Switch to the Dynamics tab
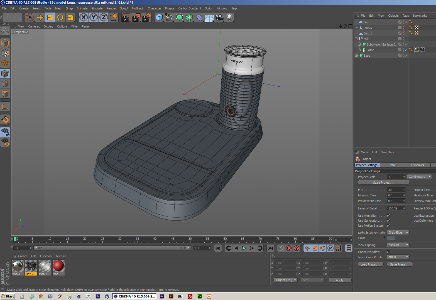The height and width of the screenshot is (300, 436). point(417,165)
